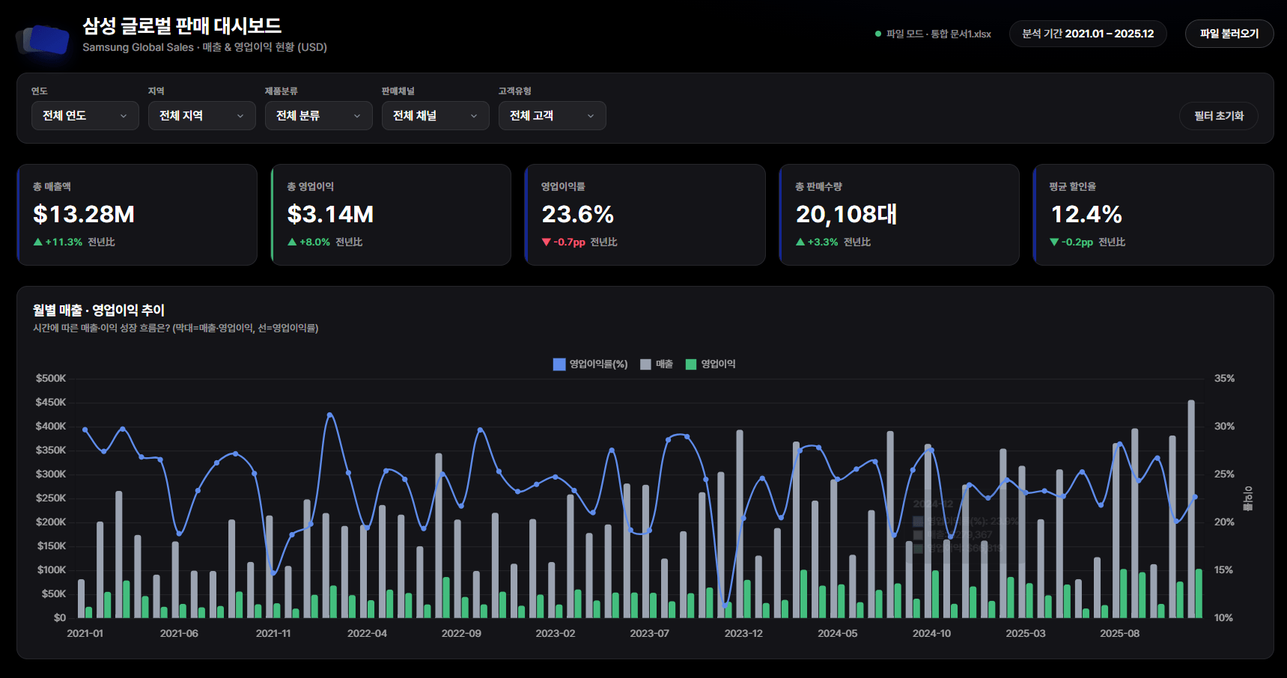Click the up arrow under 총 영업이익
This screenshot has width=1287, height=678.
click(x=292, y=242)
